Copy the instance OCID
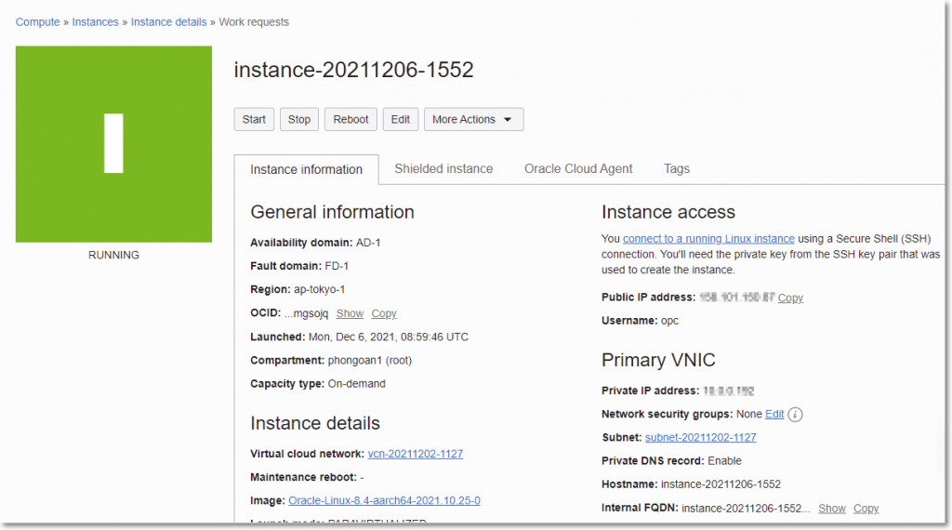 coord(384,314)
